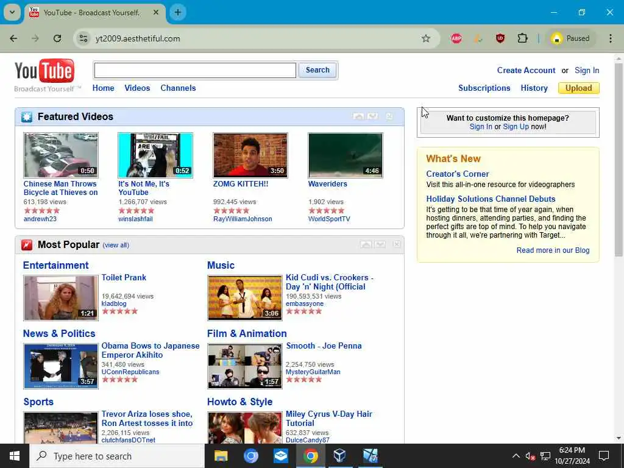Open the Chrome three-dot menu
The image size is (624, 468).
(611, 38)
